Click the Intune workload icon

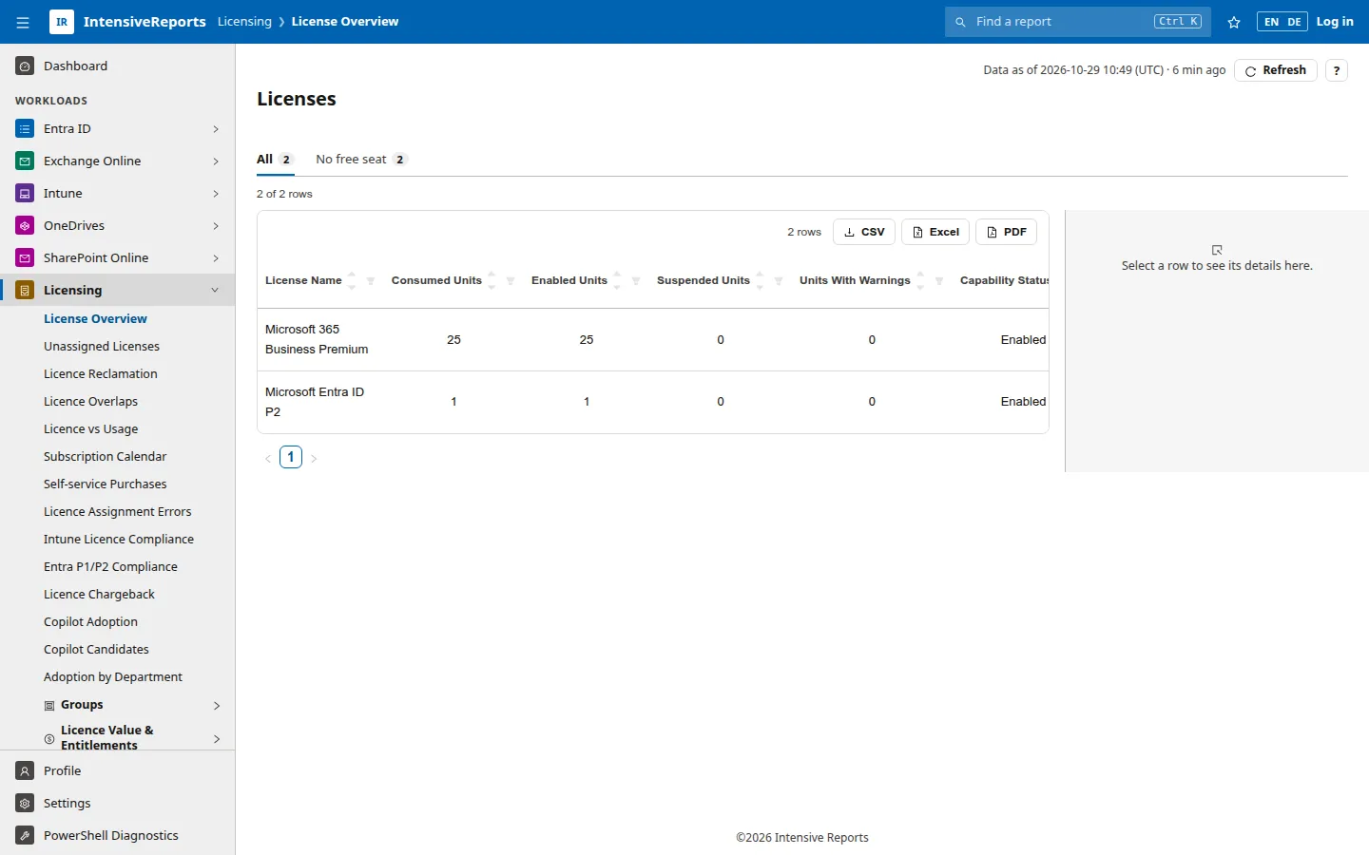[25, 194]
